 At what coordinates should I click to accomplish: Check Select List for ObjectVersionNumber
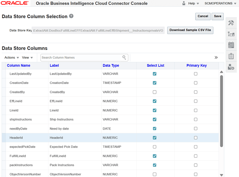point(154,174)
